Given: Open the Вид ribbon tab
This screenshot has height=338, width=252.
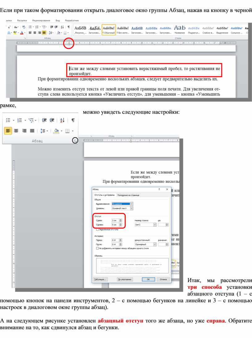Looking at the screenshot, I should 58,20.
